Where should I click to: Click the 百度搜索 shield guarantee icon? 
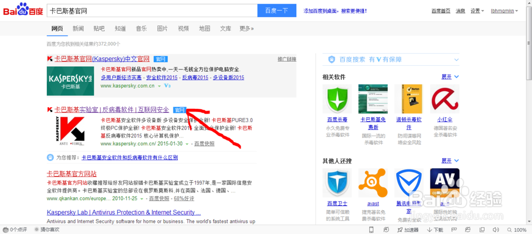pyautogui.click(x=331, y=59)
